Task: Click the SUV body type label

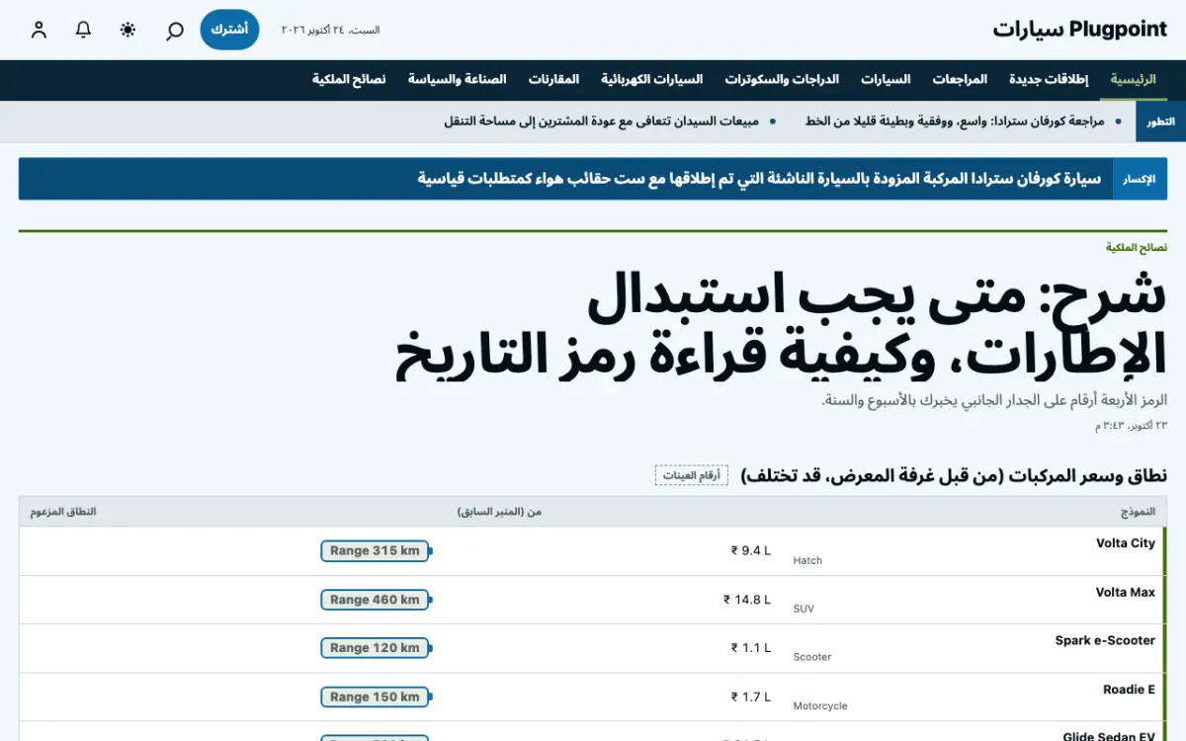Action: 804,609
